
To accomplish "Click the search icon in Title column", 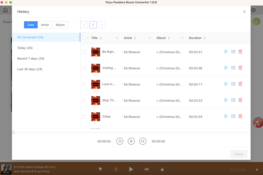I will 117,38.
